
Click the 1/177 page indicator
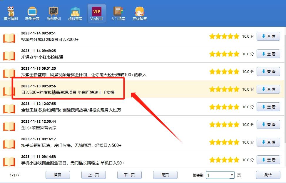click(x=14, y=175)
